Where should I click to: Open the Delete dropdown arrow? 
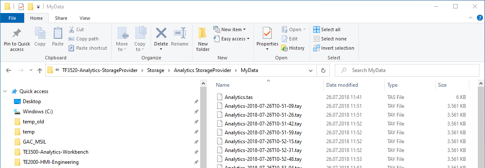click(161, 50)
